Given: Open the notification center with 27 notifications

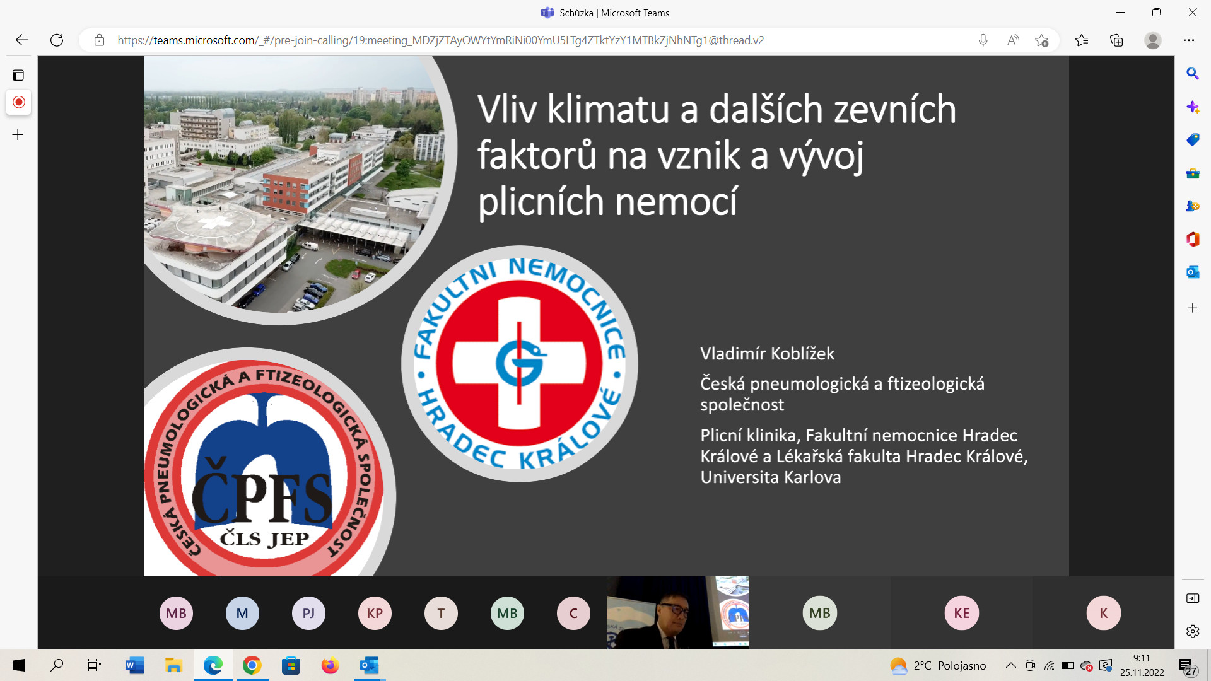Looking at the screenshot, I should (x=1186, y=666).
